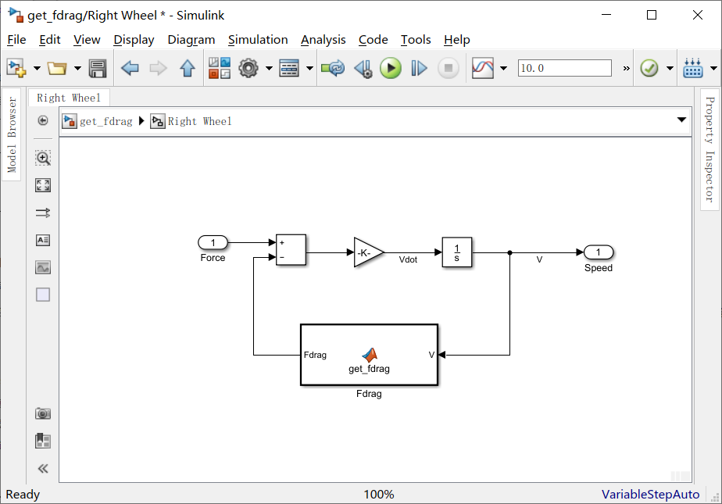Image resolution: width=722 pixels, height=504 pixels.
Task: Select the Speed outport block
Action: pos(598,252)
